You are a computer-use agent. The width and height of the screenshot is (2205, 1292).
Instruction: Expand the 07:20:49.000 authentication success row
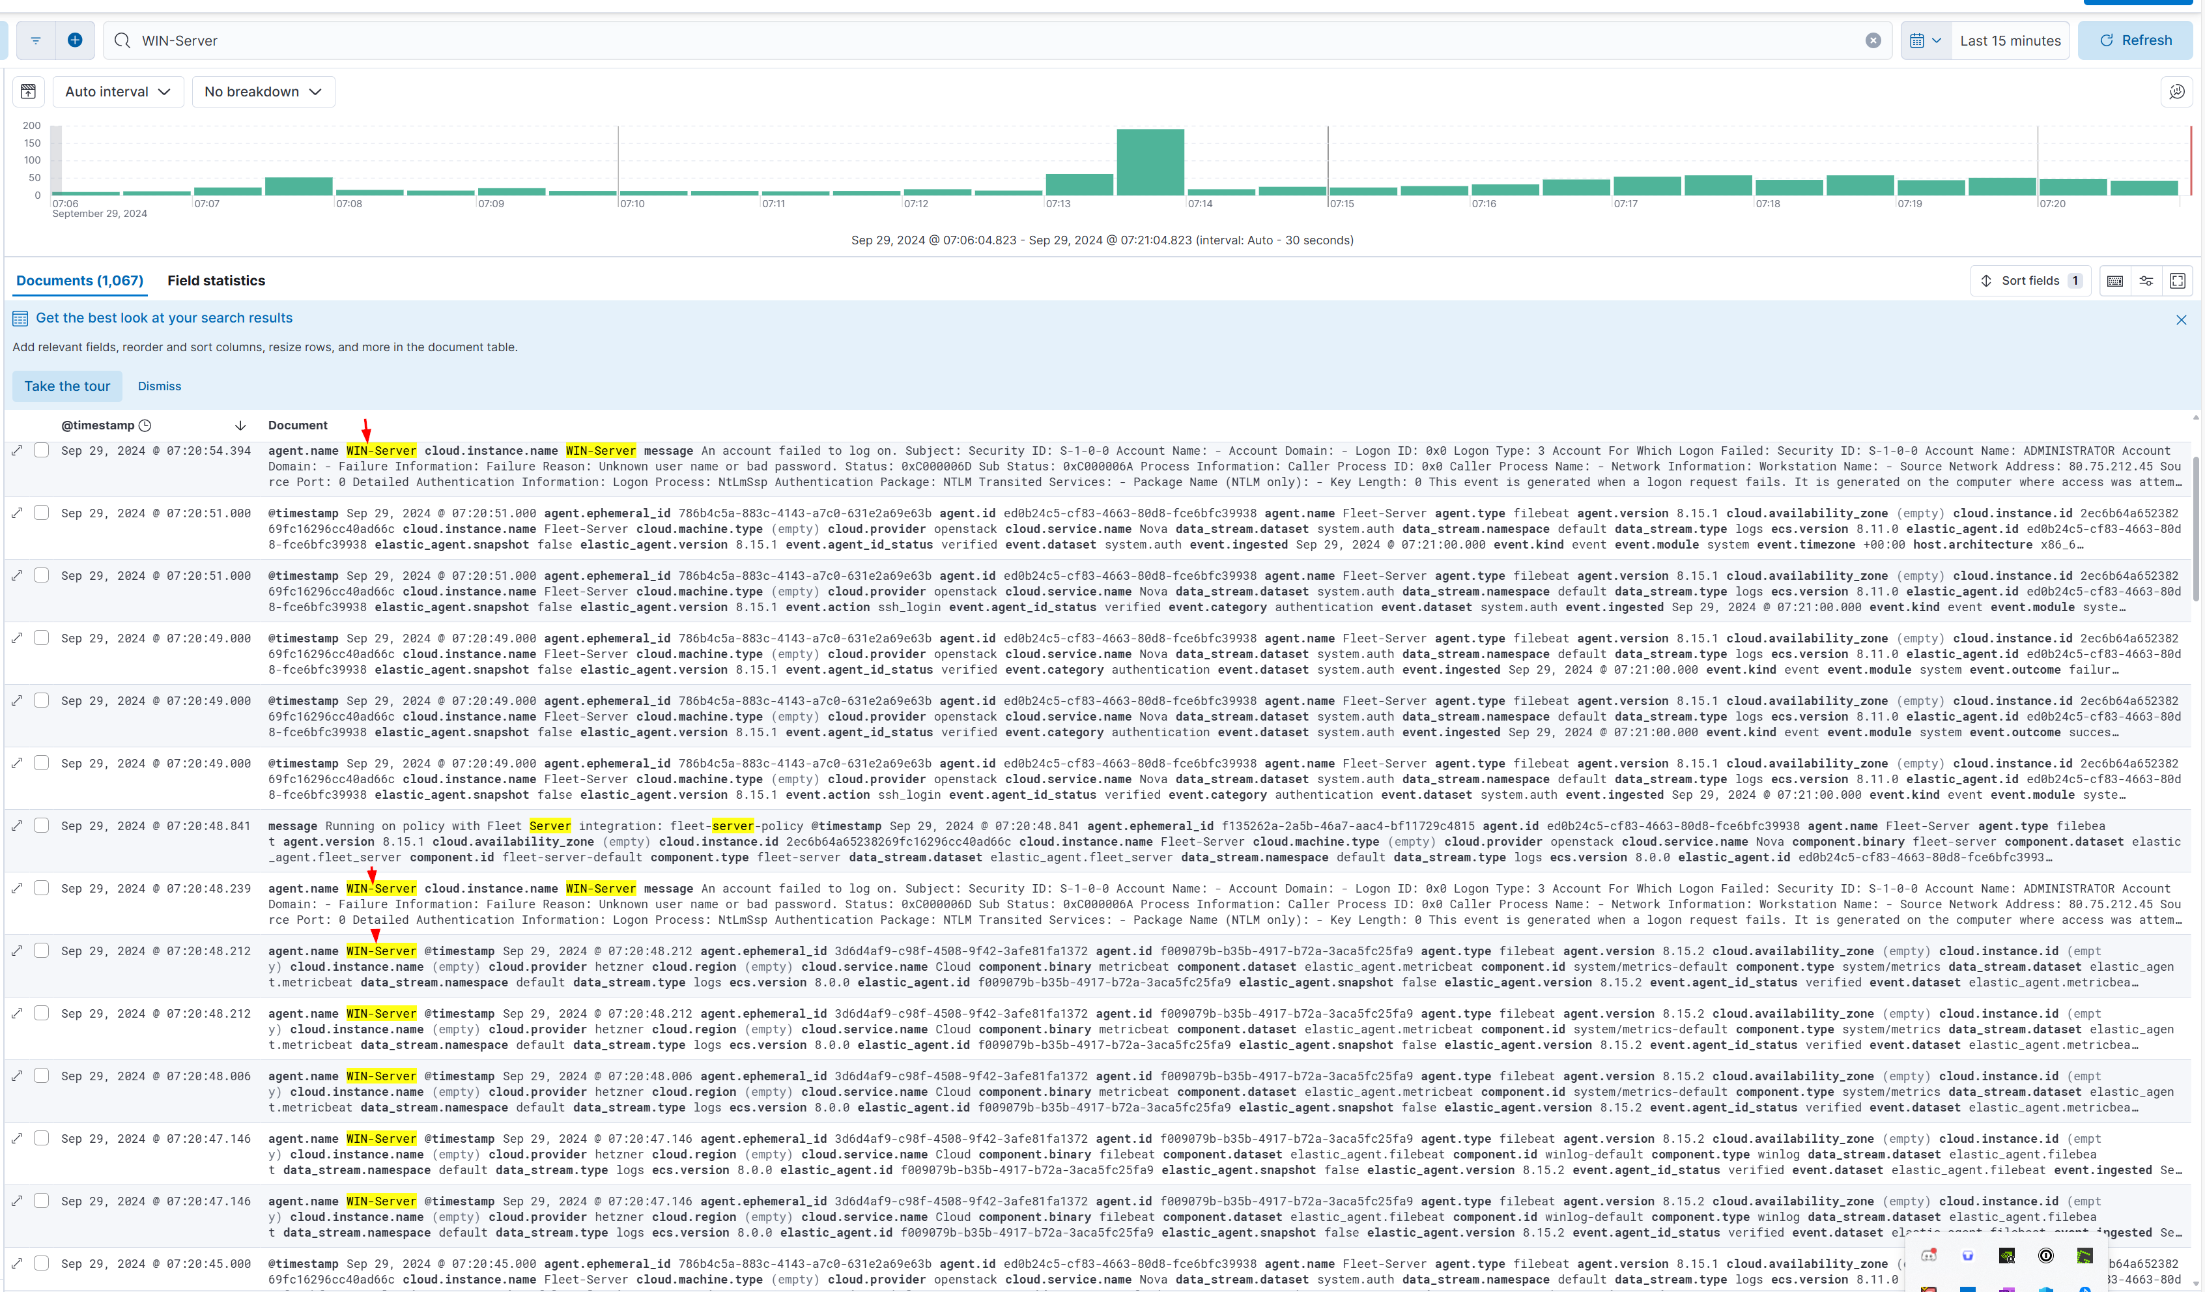[x=17, y=701]
